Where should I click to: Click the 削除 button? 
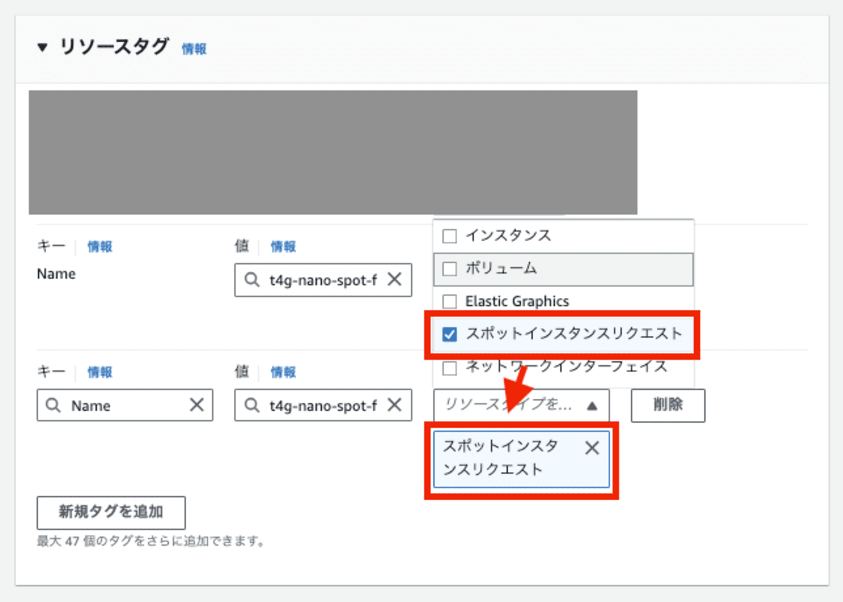click(668, 405)
